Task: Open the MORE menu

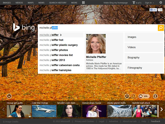Action: point(74,3)
